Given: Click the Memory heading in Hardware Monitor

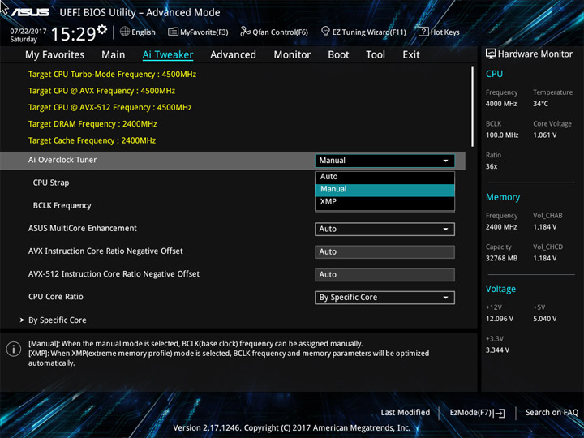Looking at the screenshot, I should tap(503, 197).
